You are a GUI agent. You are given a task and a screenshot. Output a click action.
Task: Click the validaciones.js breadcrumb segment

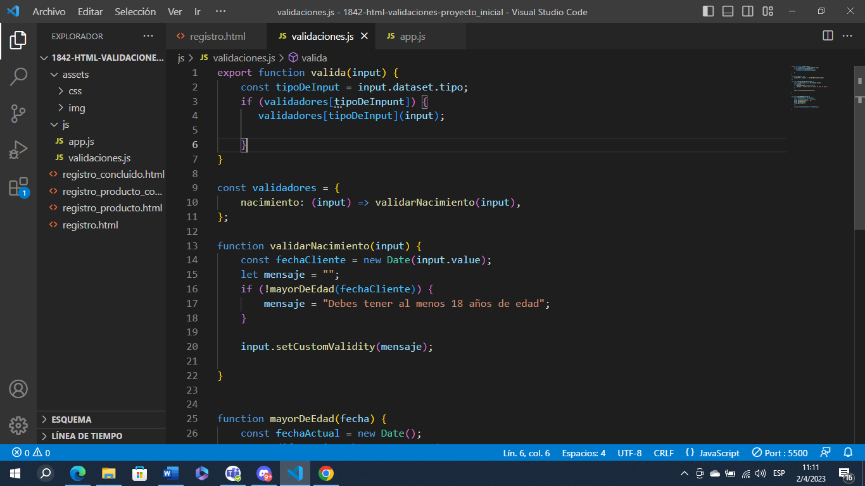238,58
